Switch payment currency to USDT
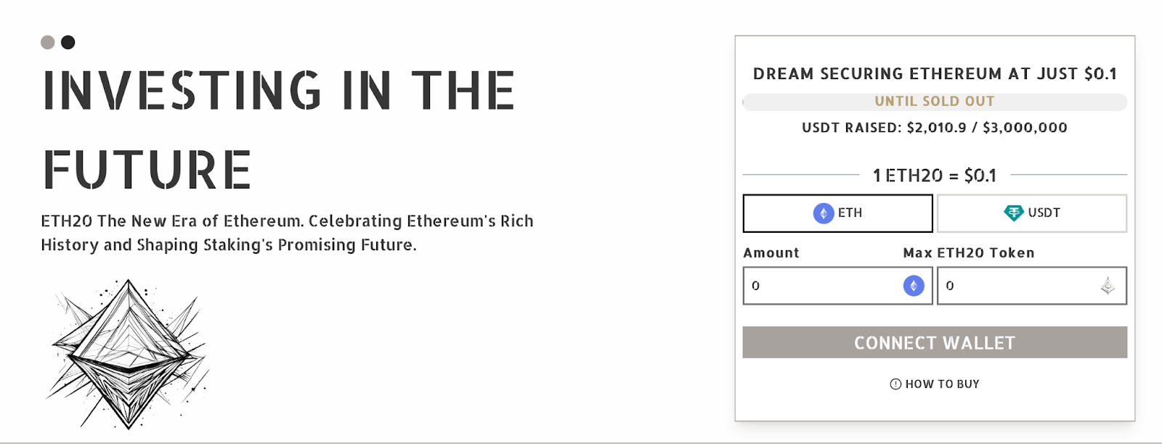 point(1032,213)
